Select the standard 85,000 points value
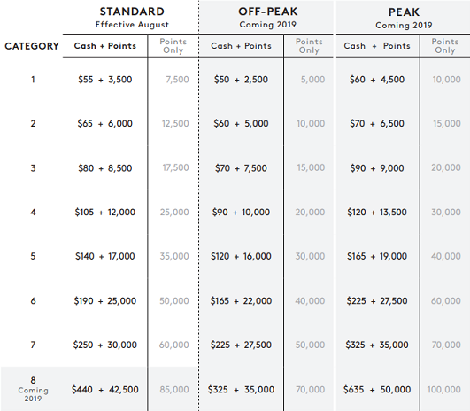470x411 pixels. pos(174,390)
